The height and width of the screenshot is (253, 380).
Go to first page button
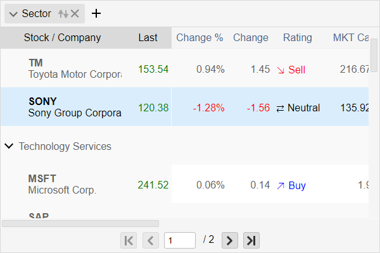pos(129,240)
